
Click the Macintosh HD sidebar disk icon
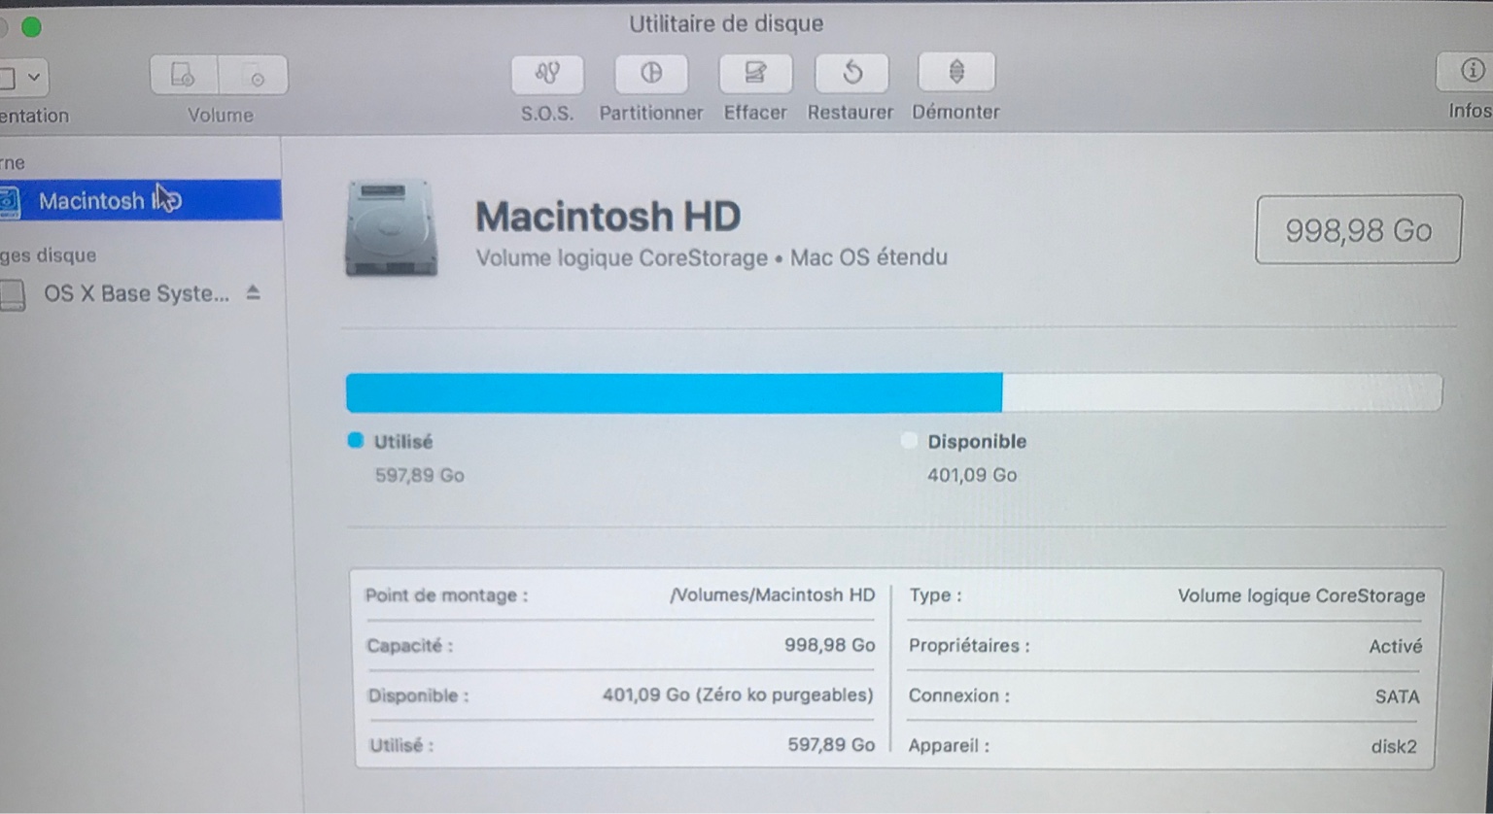click(x=10, y=202)
